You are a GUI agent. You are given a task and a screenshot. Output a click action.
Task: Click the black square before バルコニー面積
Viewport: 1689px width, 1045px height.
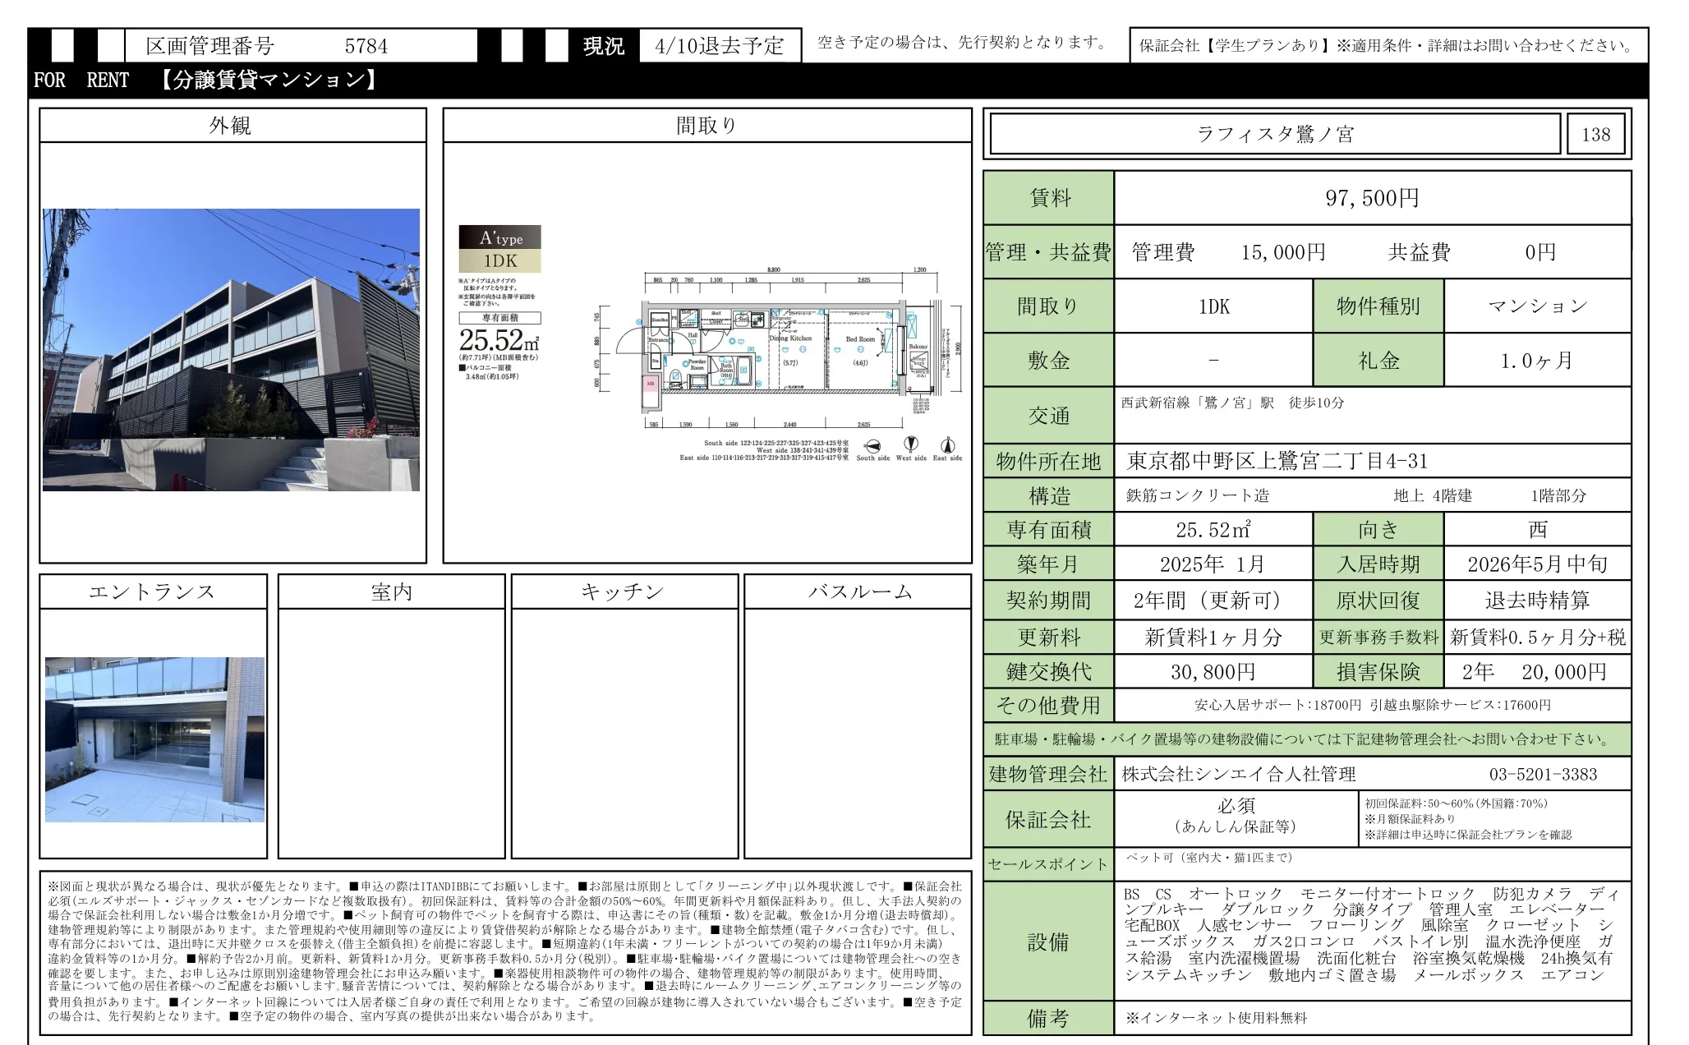(x=463, y=368)
